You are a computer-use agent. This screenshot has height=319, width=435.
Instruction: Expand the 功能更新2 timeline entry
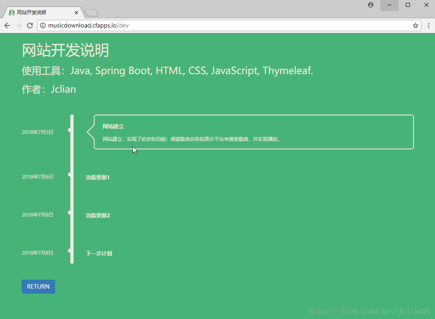pos(98,215)
